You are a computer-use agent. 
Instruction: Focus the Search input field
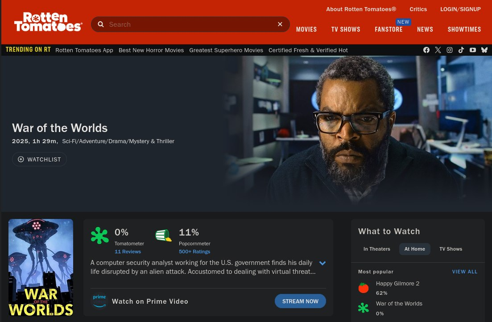[190, 24]
